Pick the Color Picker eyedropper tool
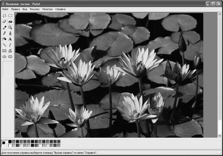The width and height of the screenshot is (223, 156). 4,27
